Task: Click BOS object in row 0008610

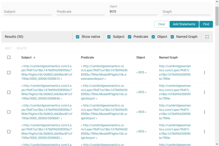Action: tap(141, 72)
